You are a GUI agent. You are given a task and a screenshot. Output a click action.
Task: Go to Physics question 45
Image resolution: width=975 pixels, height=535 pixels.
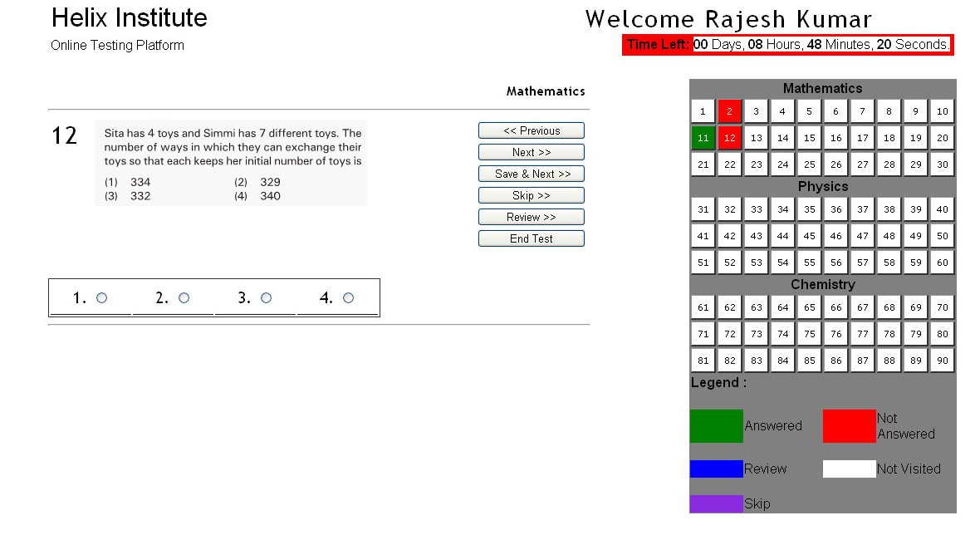click(809, 236)
